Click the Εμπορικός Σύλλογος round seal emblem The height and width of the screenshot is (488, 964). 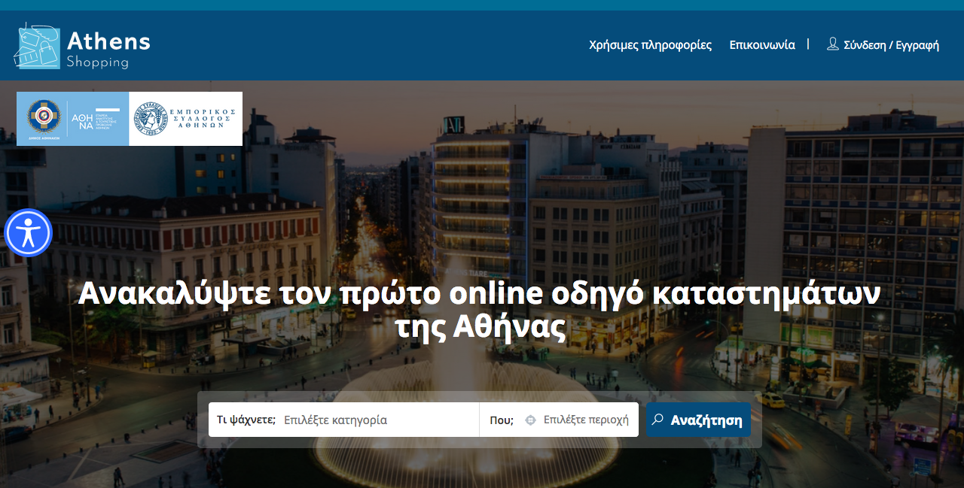pyautogui.click(x=150, y=119)
